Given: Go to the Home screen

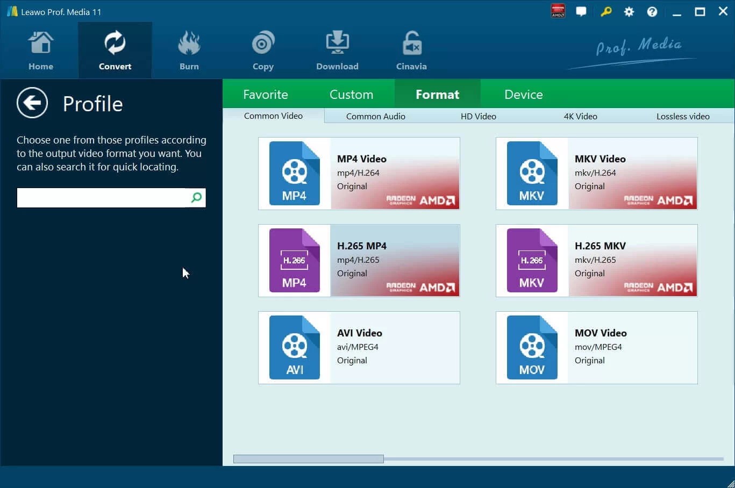Looking at the screenshot, I should pos(41,50).
